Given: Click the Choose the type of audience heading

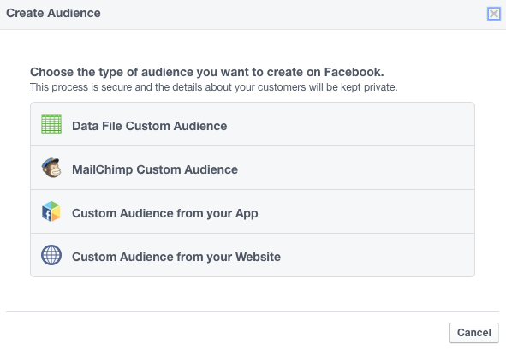Looking at the screenshot, I should tap(207, 72).
